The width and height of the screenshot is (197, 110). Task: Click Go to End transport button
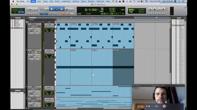[163, 13]
